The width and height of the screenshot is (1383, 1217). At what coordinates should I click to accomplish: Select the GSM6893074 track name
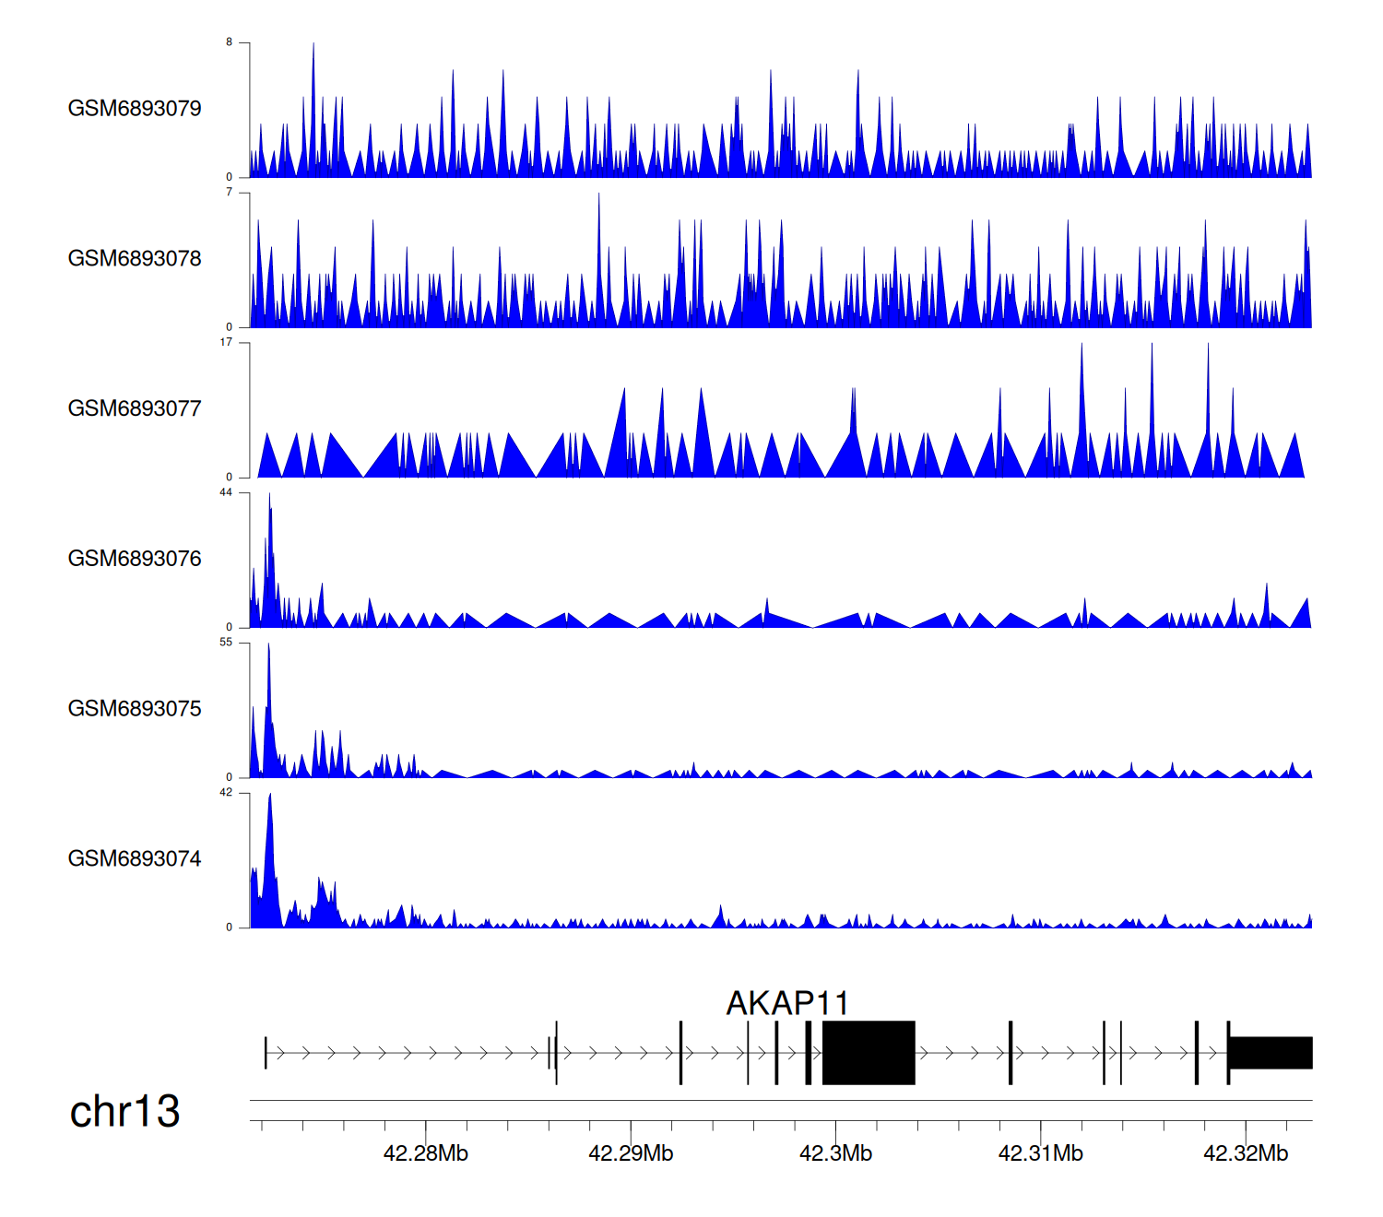coord(135,859)
